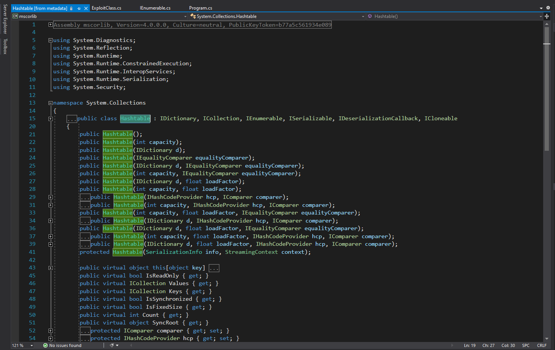Click the Col: 30 status indicator
555x350 pixels.
pyautogui.click(x=508, y=345)
